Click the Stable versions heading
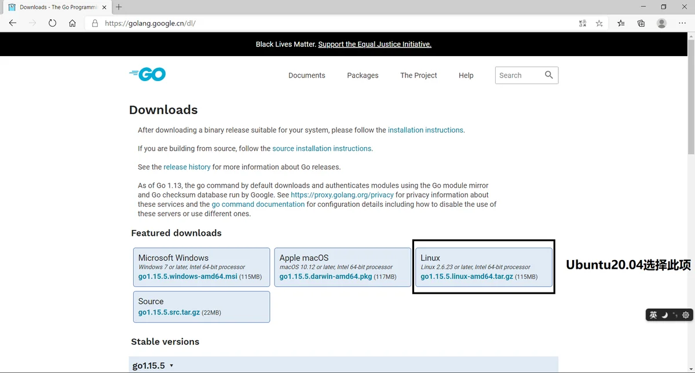 (x=165, y=342)
